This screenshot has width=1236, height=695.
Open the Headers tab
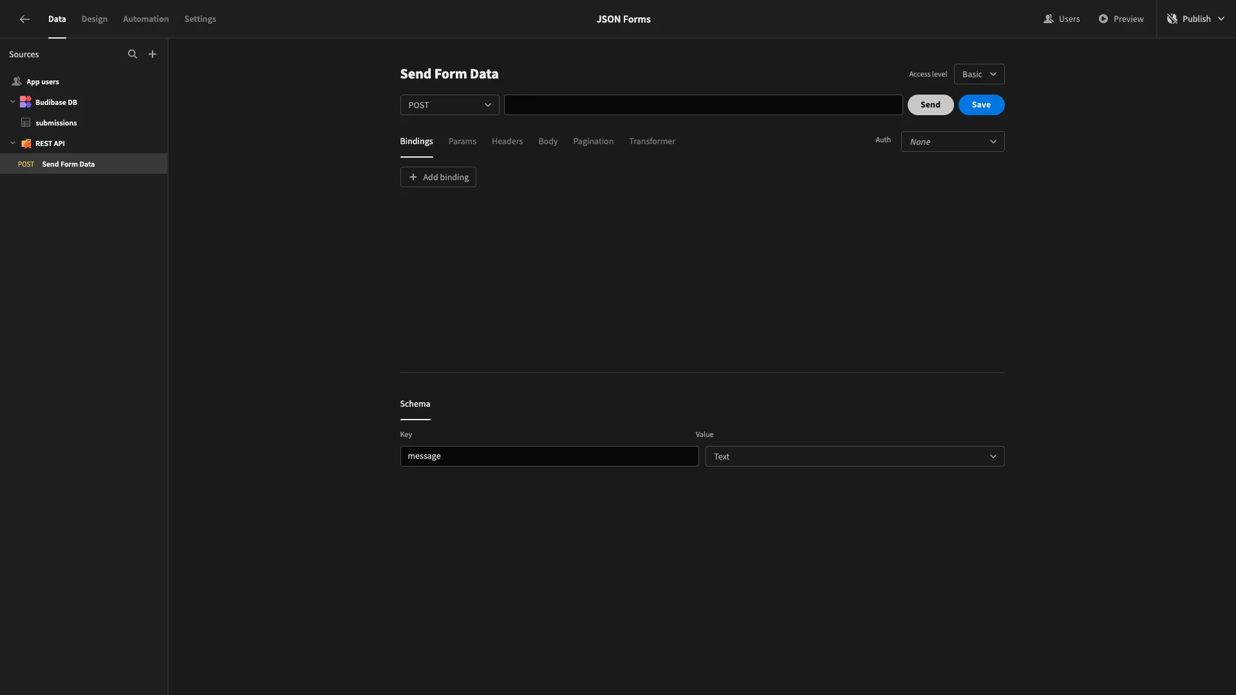point(507,141)
